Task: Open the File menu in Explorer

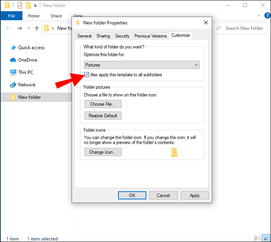Action: pos(11,16)
